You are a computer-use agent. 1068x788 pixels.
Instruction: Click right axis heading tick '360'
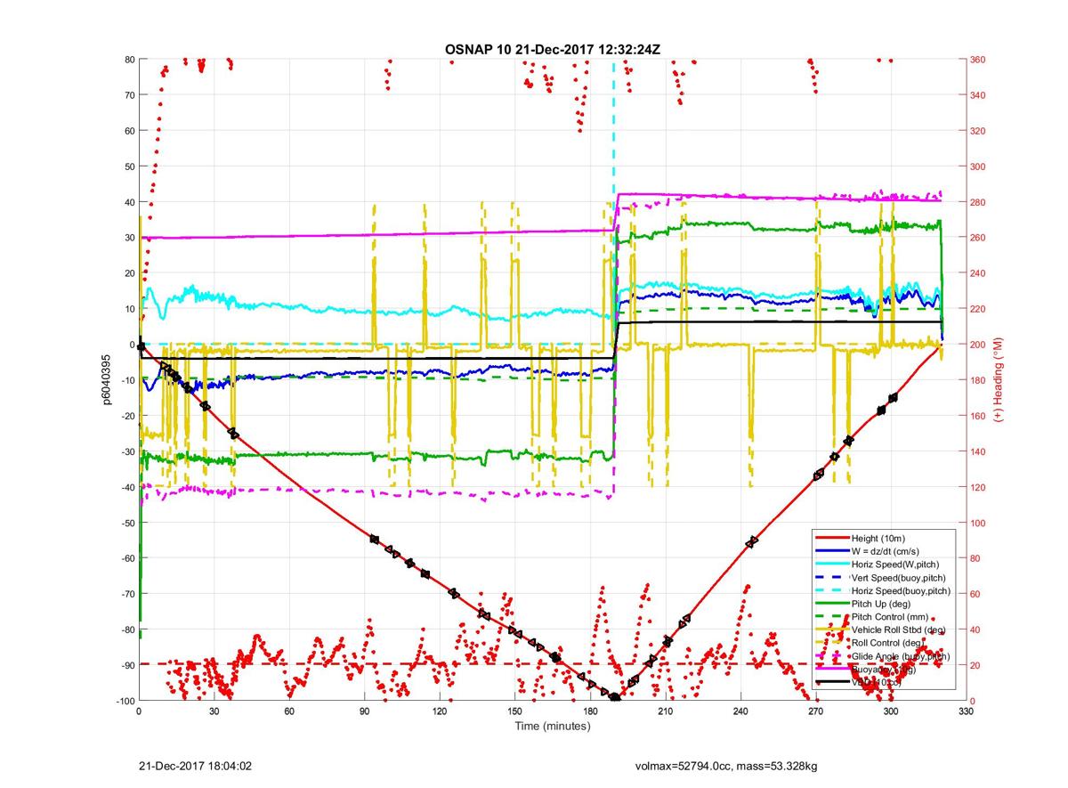978,60
